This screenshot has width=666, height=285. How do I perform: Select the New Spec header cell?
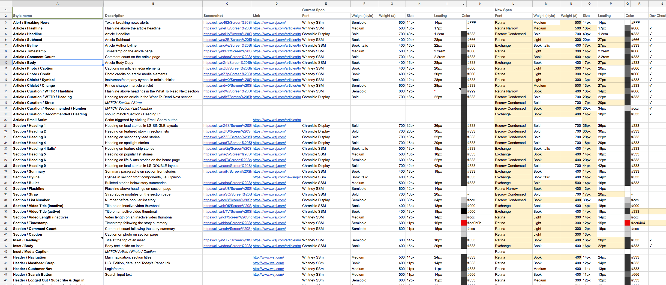(x=503, y=10)
